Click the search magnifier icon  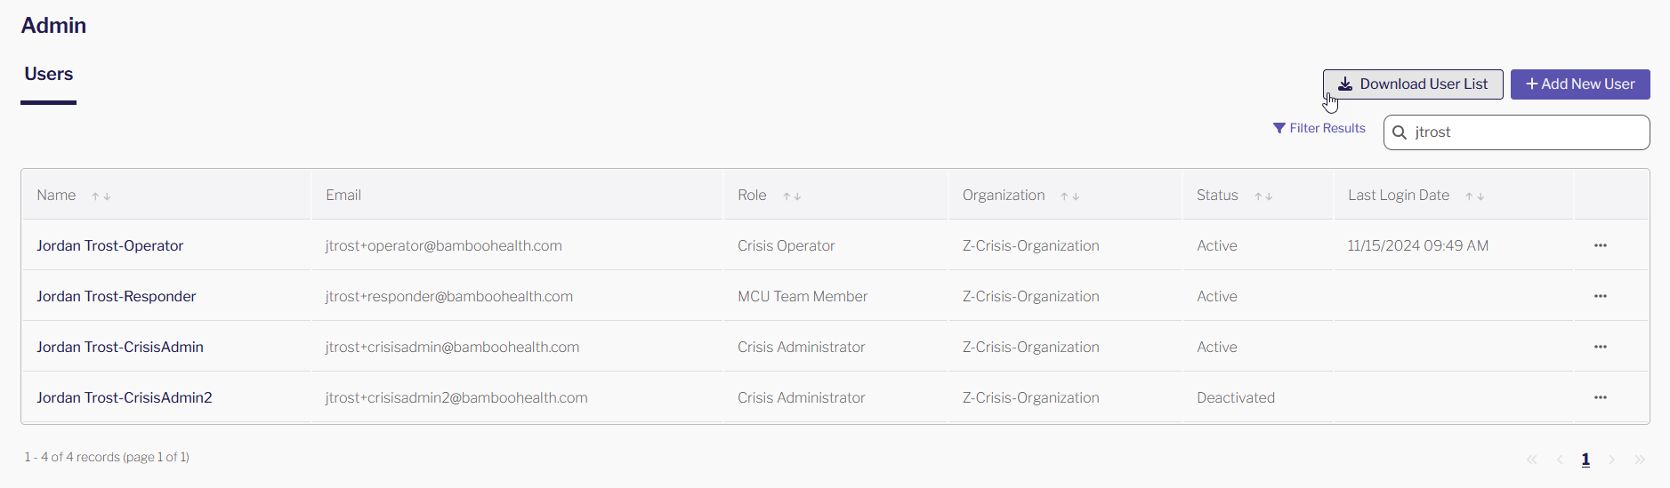1400,132
